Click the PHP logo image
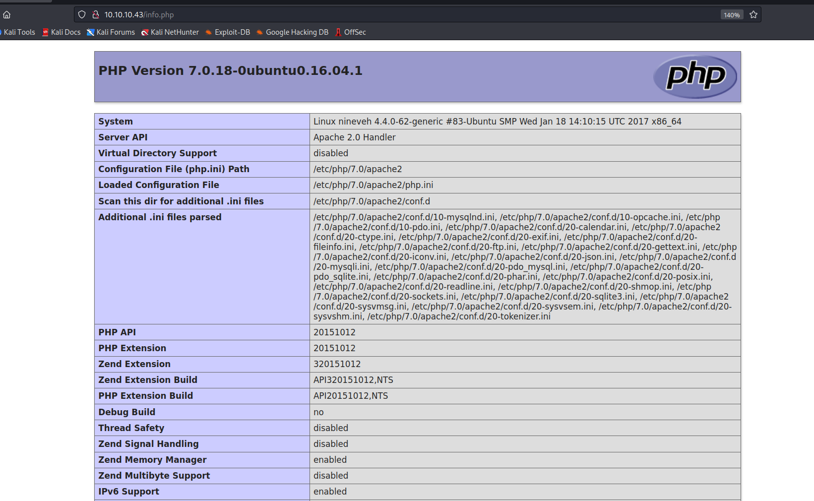 695,76
